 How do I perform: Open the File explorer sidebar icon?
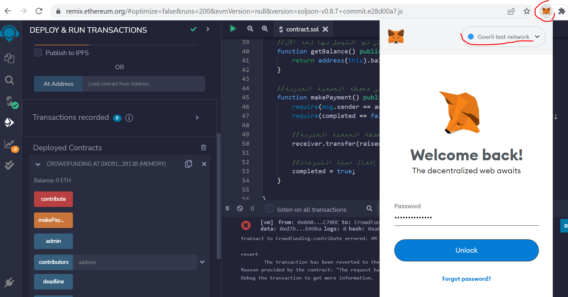pyautogui.click(x=9, y=58)
